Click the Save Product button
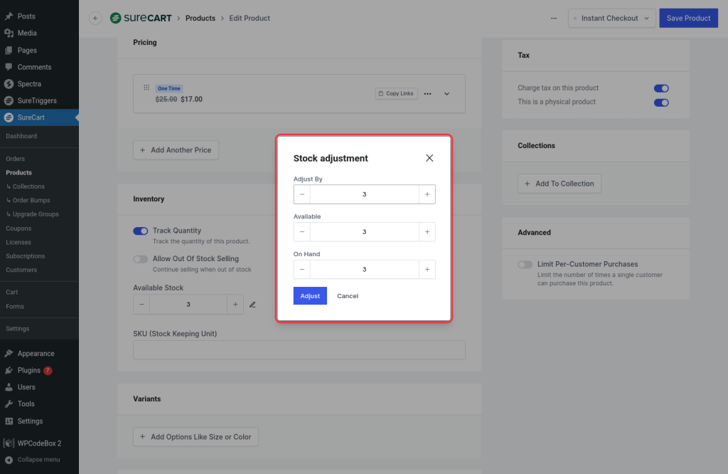Image resolution: width=728 pixels, height=474 pixels. coord(688,19)
